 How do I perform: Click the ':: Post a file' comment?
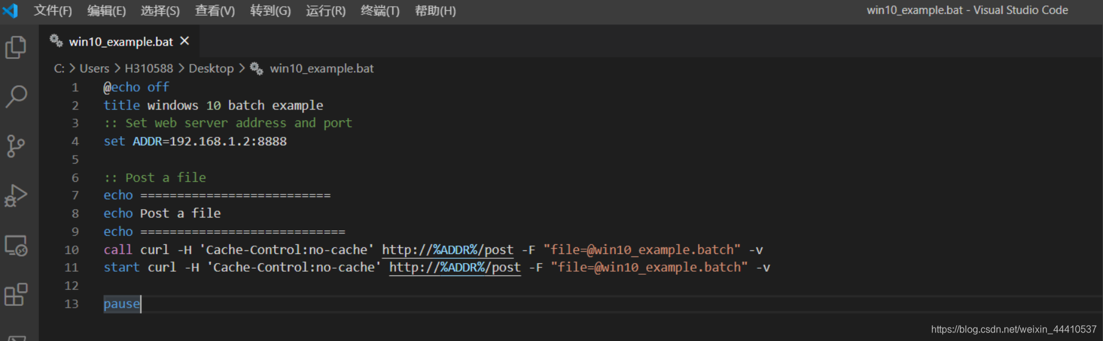click(x=155, y=177)
